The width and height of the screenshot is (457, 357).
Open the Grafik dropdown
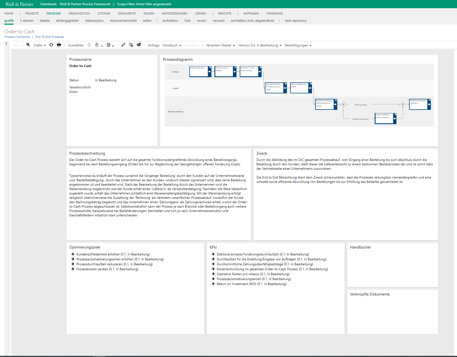pyautogui.click(x=39, y=45)
